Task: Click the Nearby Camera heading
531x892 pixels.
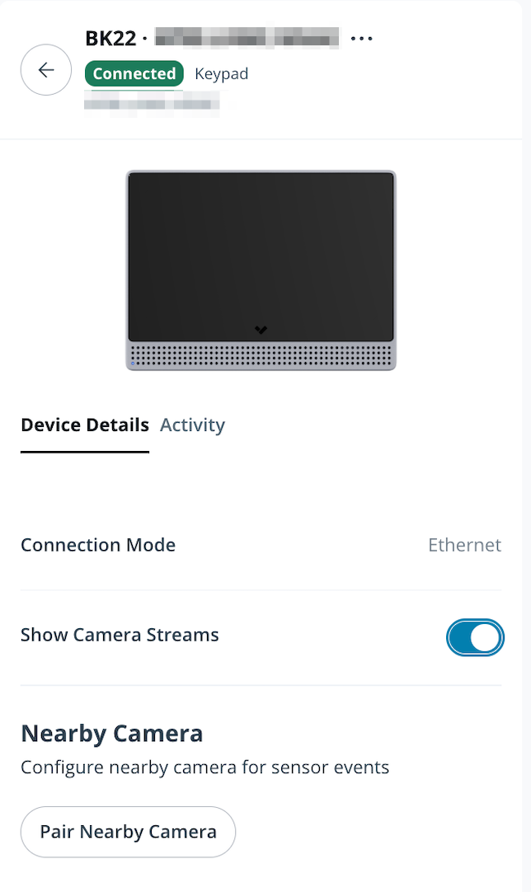Action: [x=111, y=733]
